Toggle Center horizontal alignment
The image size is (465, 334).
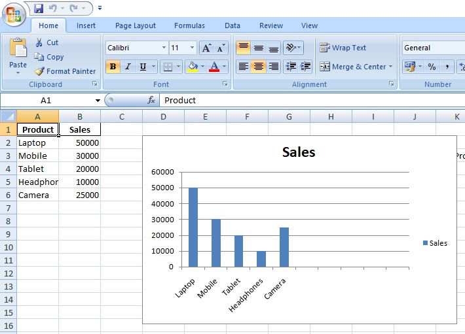[259, 67]
